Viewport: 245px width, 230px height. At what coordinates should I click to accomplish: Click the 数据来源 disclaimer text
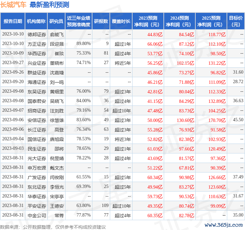click(x=53, y=227)
